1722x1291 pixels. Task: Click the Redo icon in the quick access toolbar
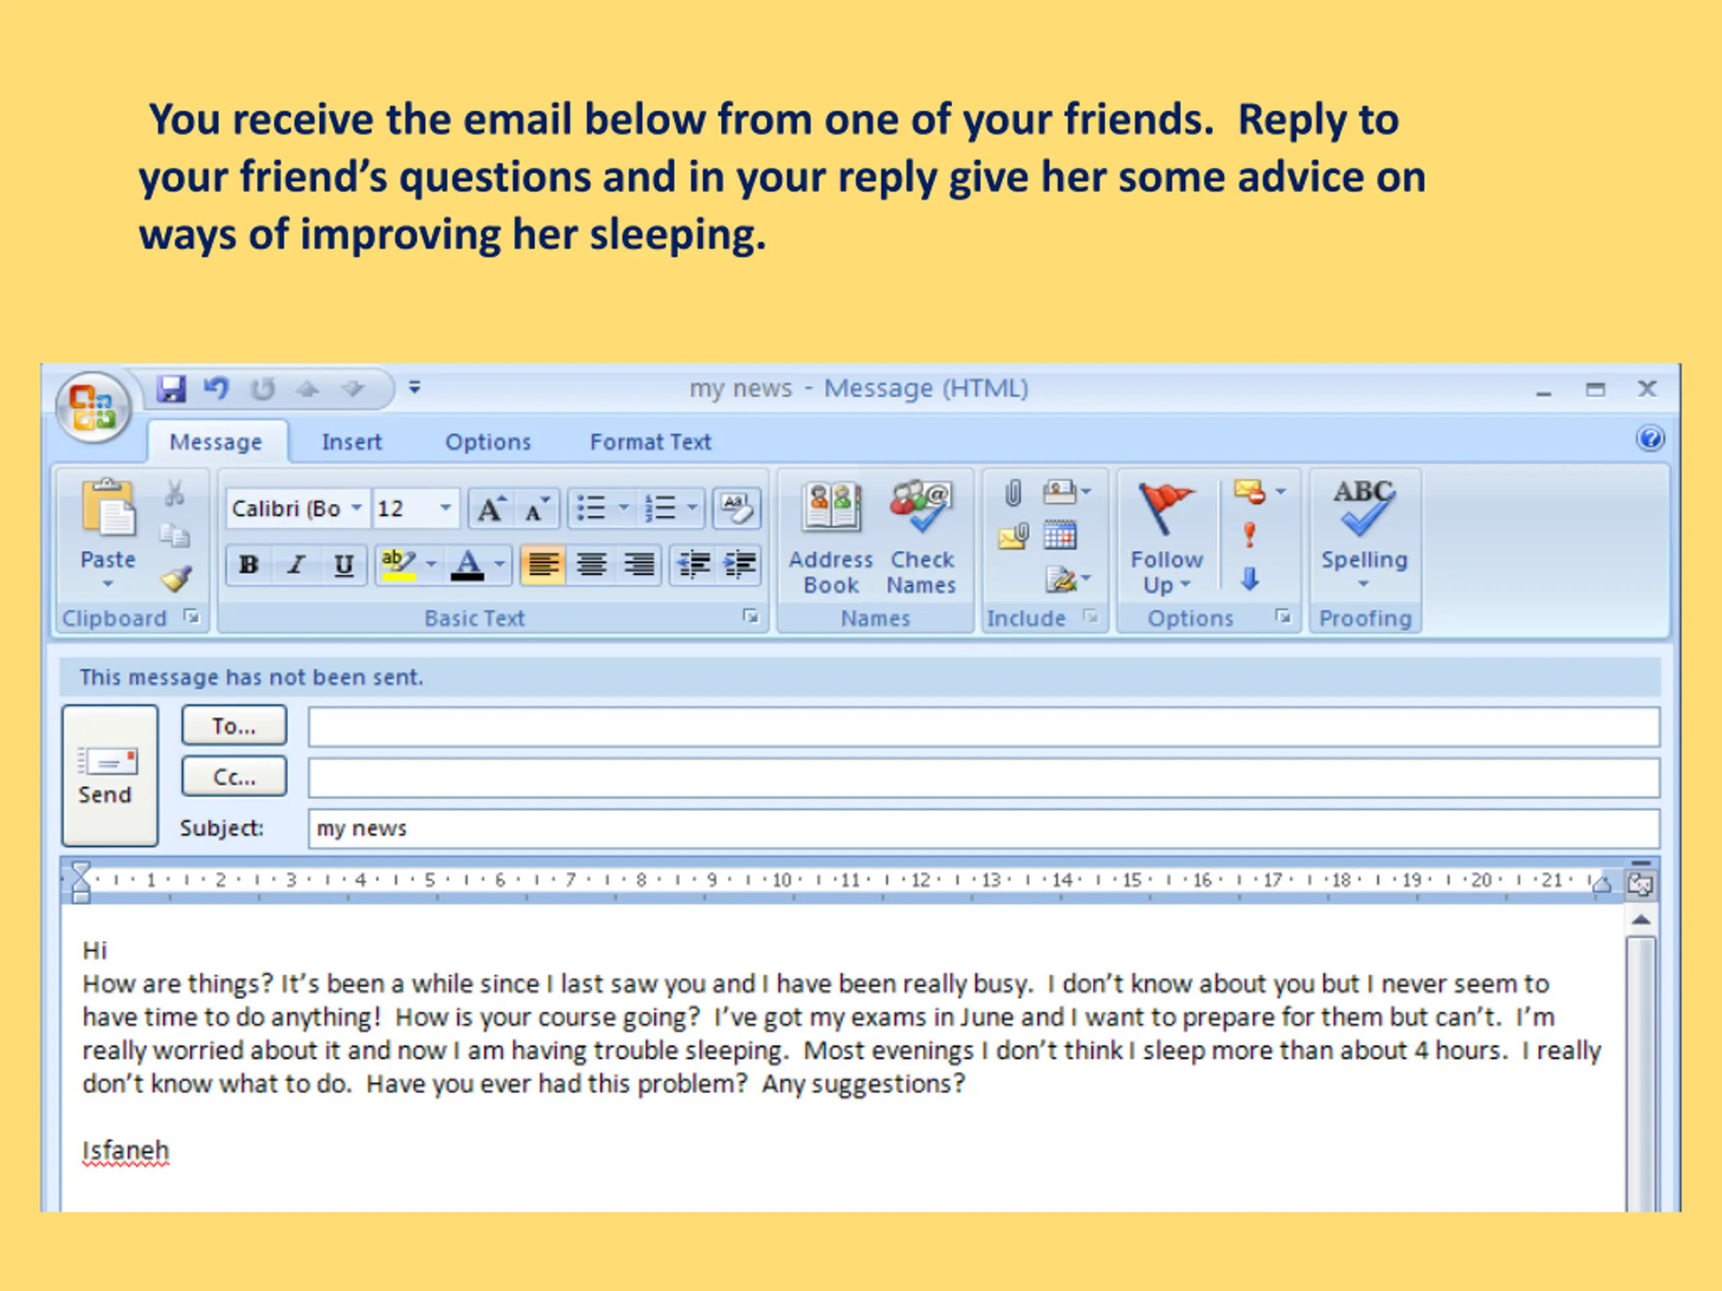[x=263, y=389]
